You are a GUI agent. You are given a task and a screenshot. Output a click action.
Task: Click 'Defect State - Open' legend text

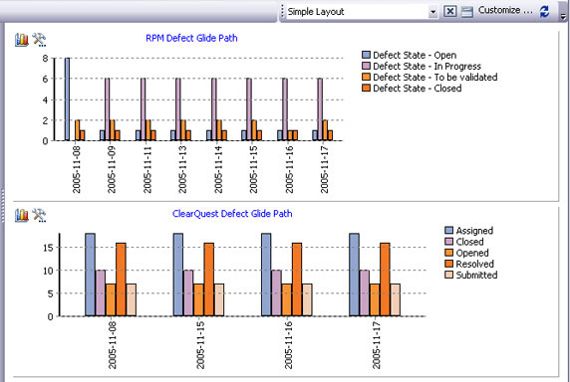[415, 55]
